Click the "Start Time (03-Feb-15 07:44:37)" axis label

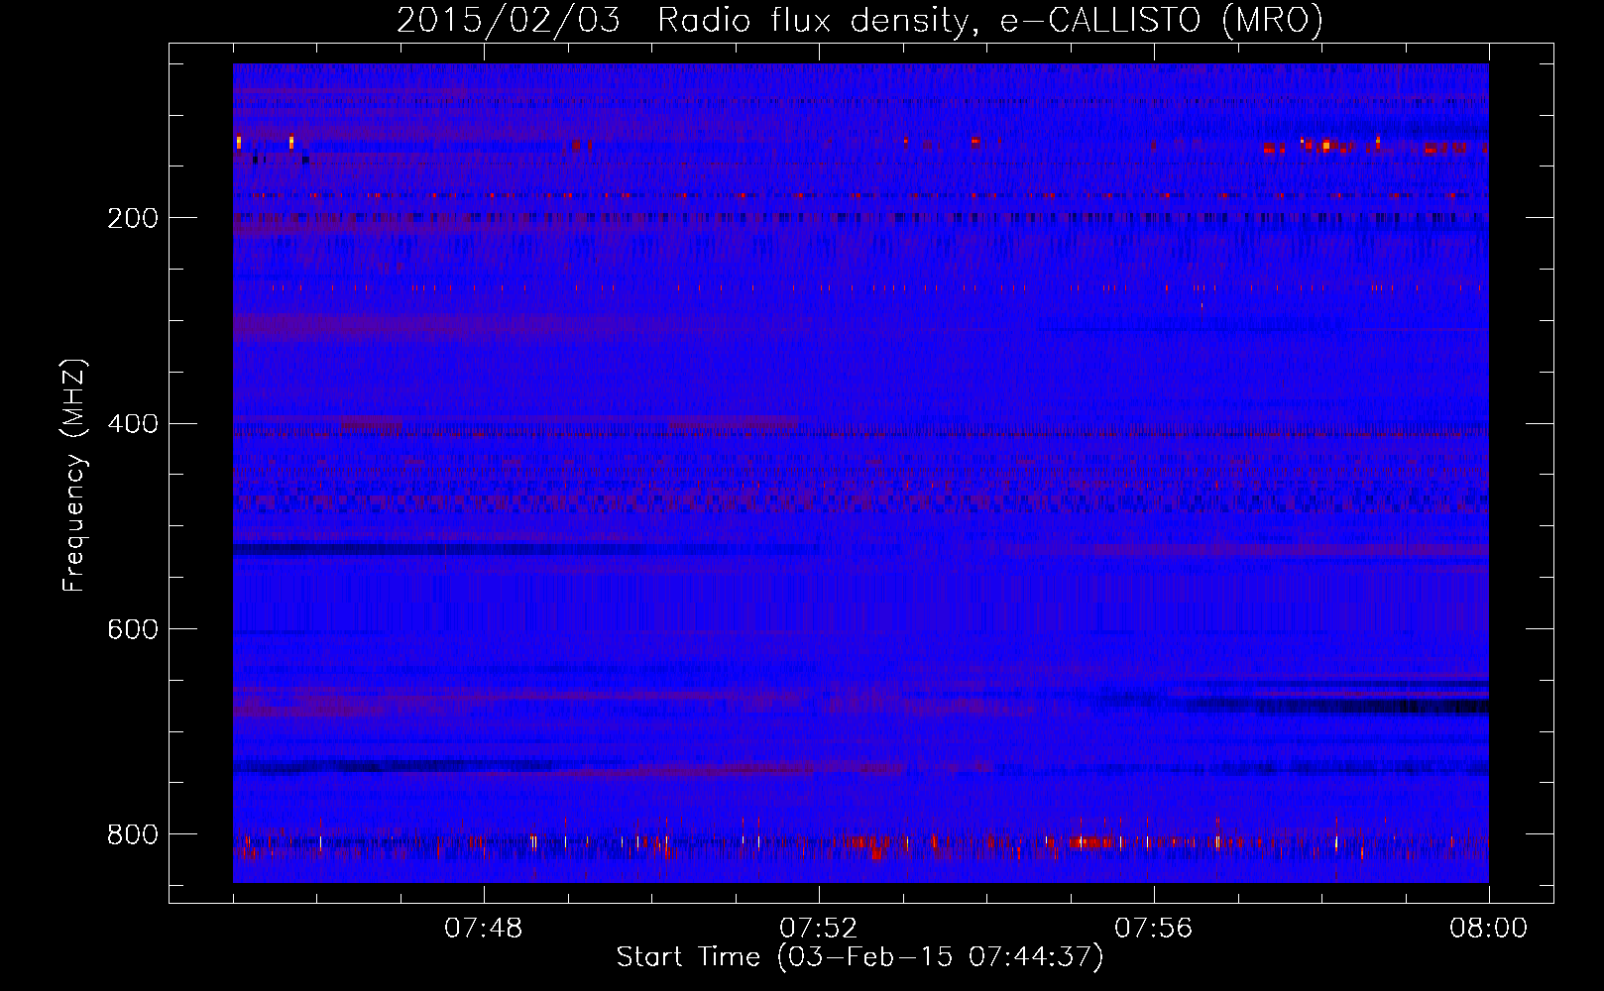(x=859, y=957)
